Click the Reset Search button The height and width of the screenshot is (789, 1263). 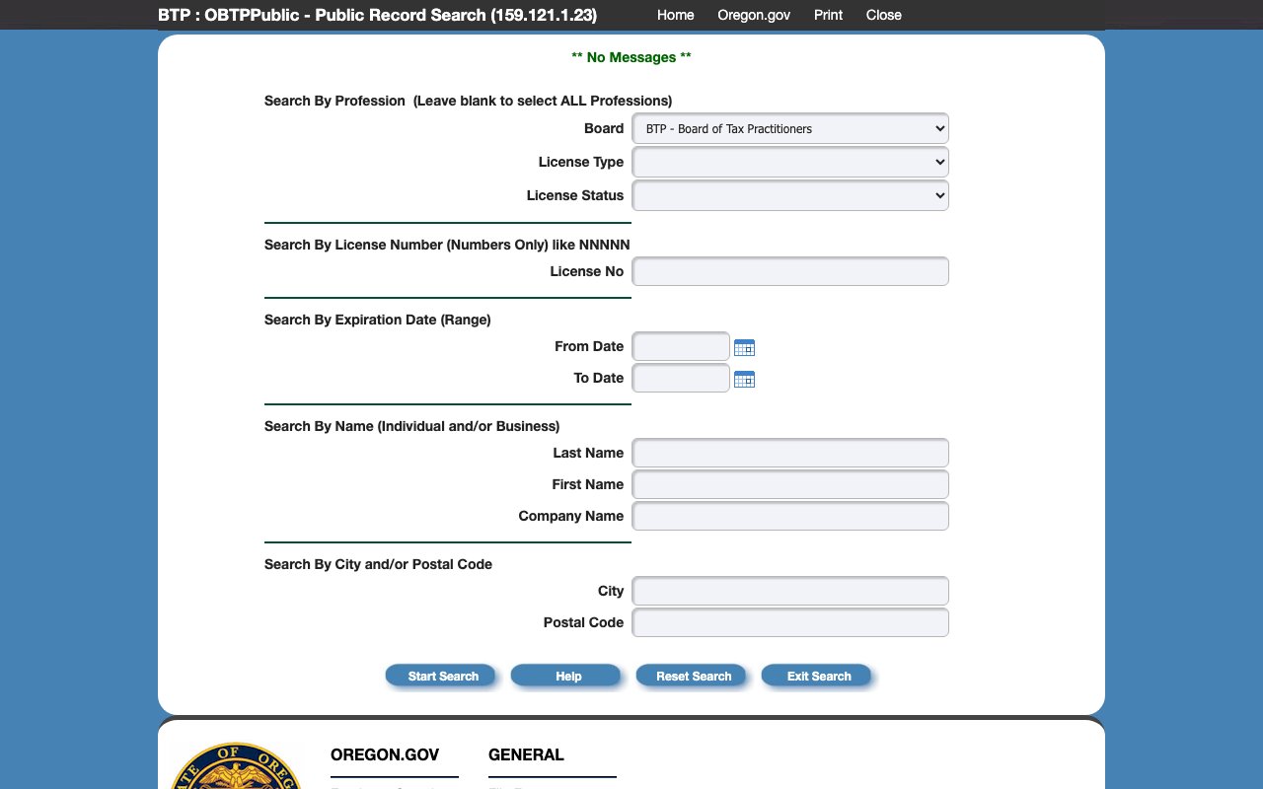click(691, 676)
